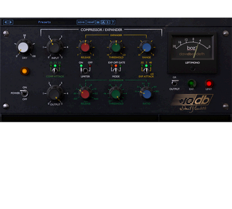The image size is (232, 209).
Task: Flip the COMP ATTACK switch
Action: pos(55,70)
